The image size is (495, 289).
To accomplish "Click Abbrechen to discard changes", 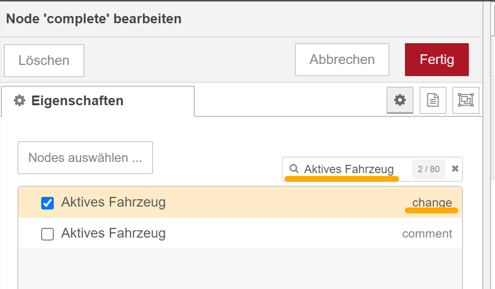I will [x=342, y=60].
